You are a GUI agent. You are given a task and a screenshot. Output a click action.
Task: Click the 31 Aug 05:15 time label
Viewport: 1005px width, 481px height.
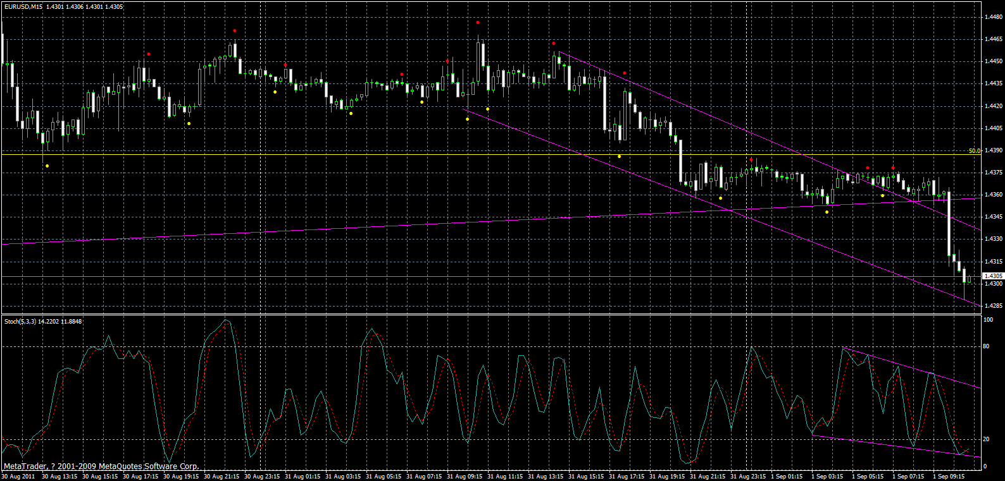pos(384,477)
